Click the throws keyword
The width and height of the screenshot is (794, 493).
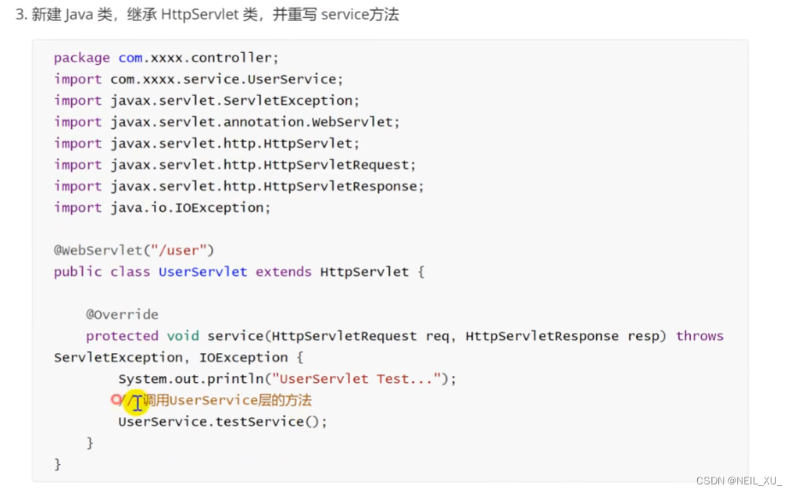point(699,336)
